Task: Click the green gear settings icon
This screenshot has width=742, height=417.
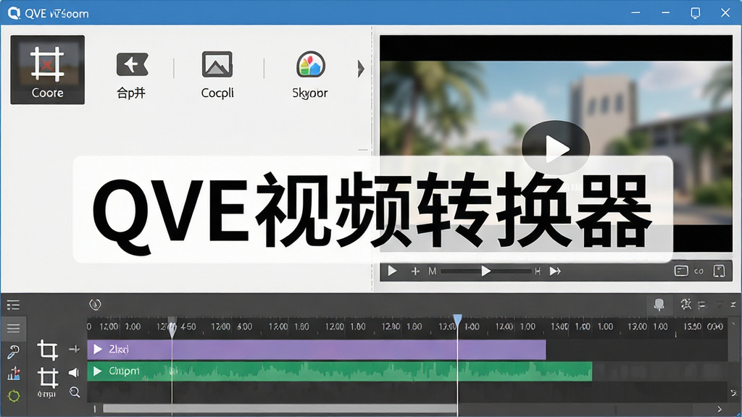Action: click(x=14, y=396)
